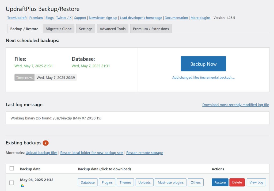
Task: Open the Twitter / X link
Action: click(64, 18)
